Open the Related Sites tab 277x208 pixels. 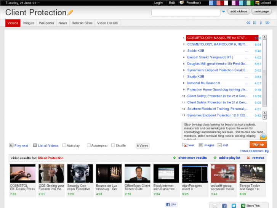click(x=82, y=23)
